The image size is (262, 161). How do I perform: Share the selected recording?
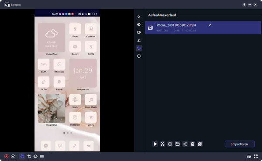pos(185,144)
